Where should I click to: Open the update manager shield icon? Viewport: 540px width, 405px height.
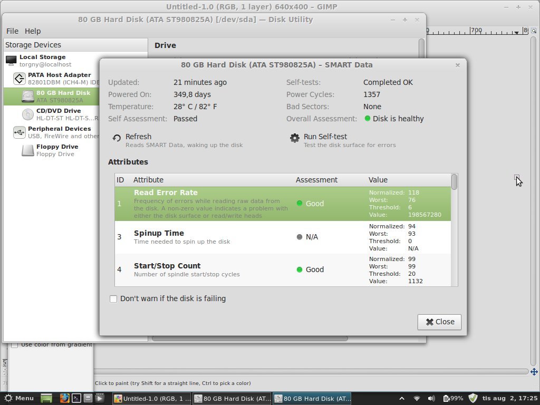(x=473, y=398)
